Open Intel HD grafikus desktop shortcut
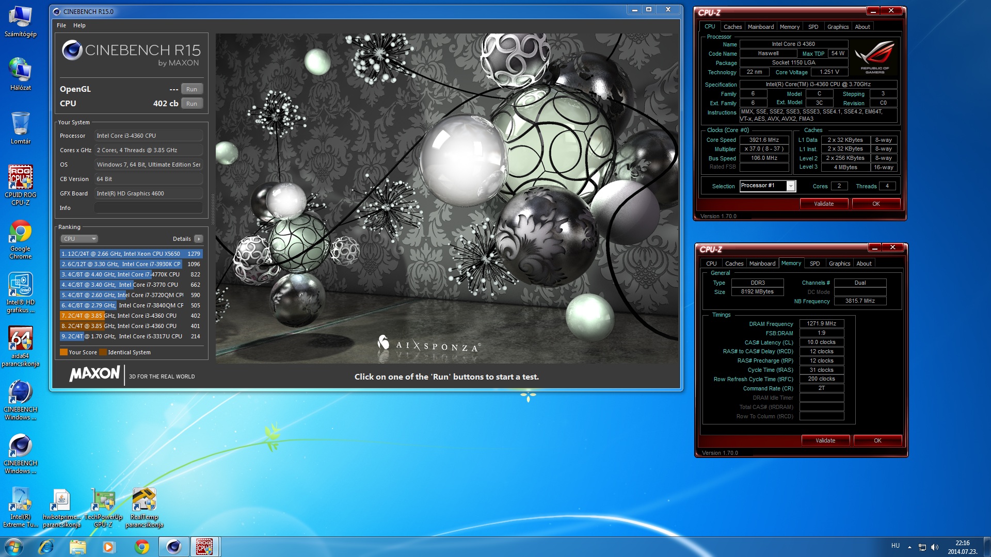 point(20,293)
